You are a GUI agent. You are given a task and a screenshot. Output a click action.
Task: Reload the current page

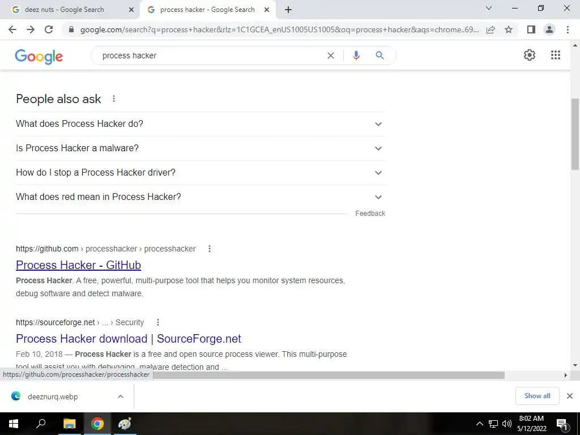point(49,29)
